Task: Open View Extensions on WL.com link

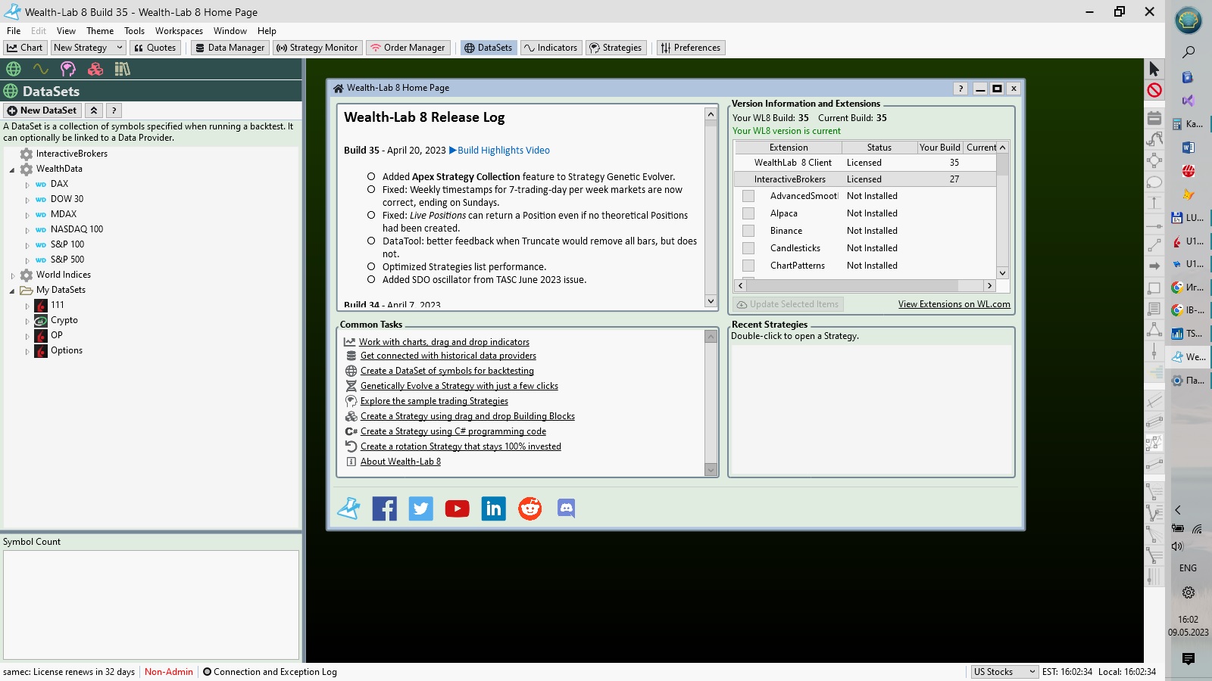Action: [954, 304]
